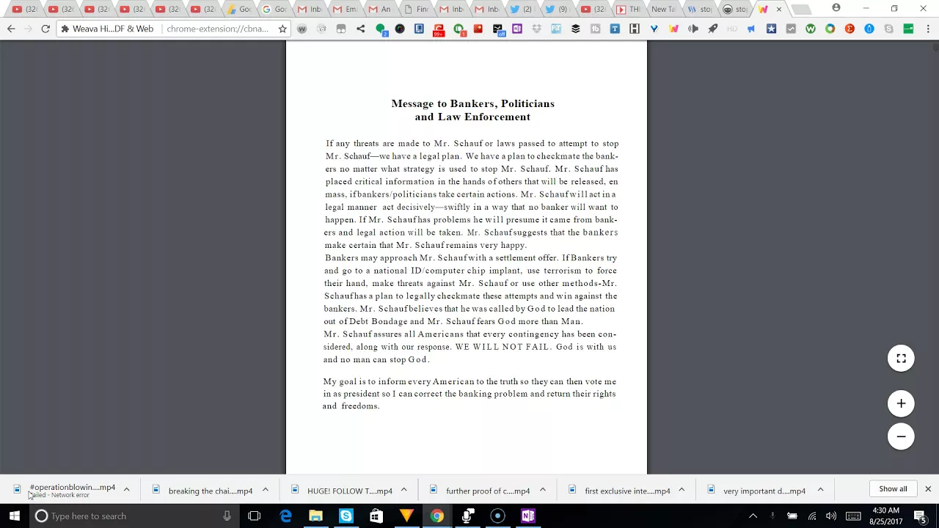Image resolution: width=939 pixels, height=528 pixels.
Task: Click the Cortana microphone icon
Action: pos(227,516)
